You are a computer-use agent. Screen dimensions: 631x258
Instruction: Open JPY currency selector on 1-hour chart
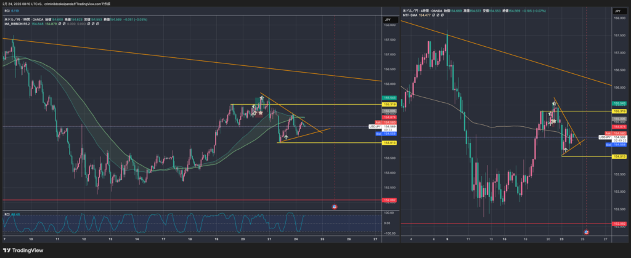(388, 20)
